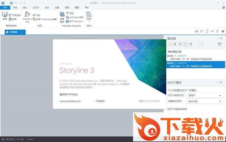Edit the selected trigger with the pencil icon
This screenshot has width=226, height=142.
pyautogui.click(x=175, y=44)
